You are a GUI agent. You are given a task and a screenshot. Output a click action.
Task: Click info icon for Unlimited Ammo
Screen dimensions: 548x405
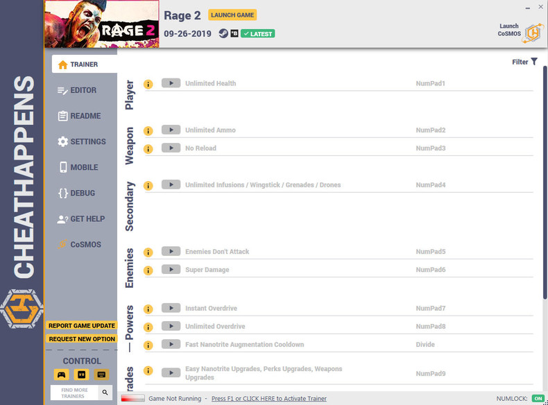[x=148, y=130]
